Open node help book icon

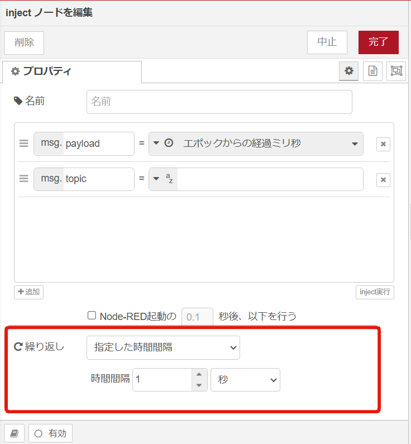click(x=14, y=433)
